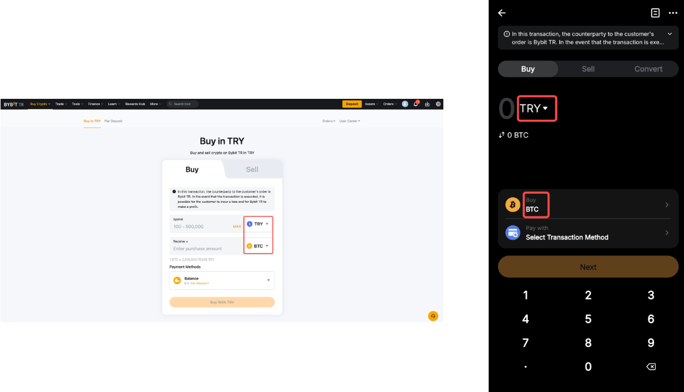Click the notification bell icon
This screenshot has height=392, width=684.
pos(416,104)
